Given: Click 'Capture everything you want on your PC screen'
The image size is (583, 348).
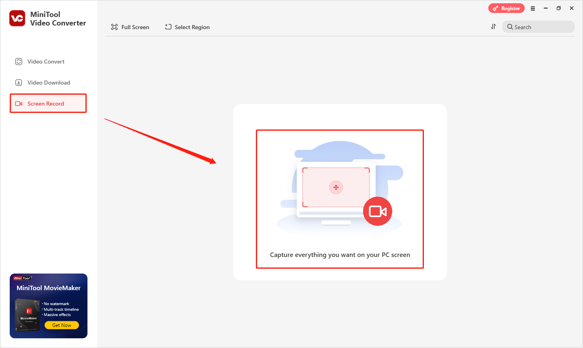Looking at the screenshot, I should (340, 255).
